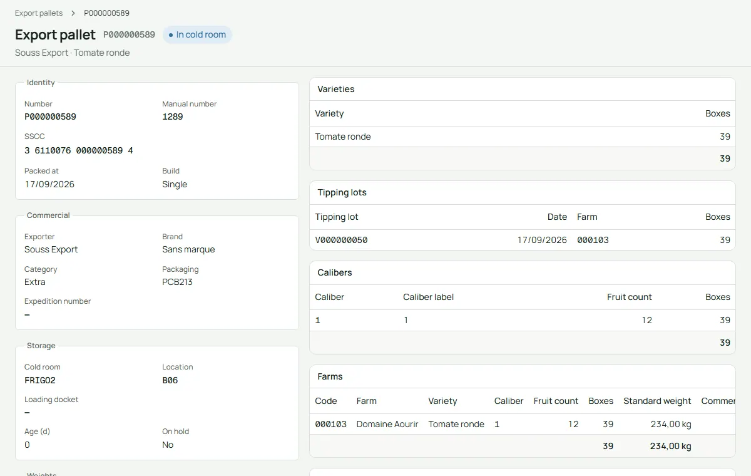Image resolution: width=751 pixels, height=476 pixels.
Task: Select the 234,00 kg weight in the Domaine Aourir row
Action: click(x=670, y=424)
